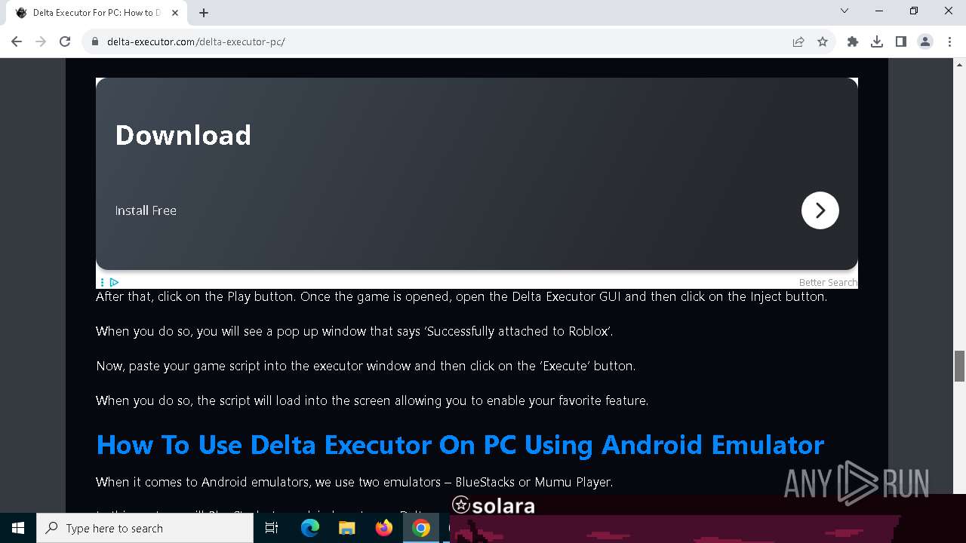The image size is (966, 543).
Task: Go forward to the next page
Action: 41,41
